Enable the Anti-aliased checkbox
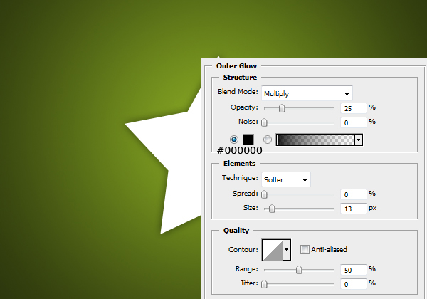The width and height of the screenshot is (427, 299). pos(305,249)
